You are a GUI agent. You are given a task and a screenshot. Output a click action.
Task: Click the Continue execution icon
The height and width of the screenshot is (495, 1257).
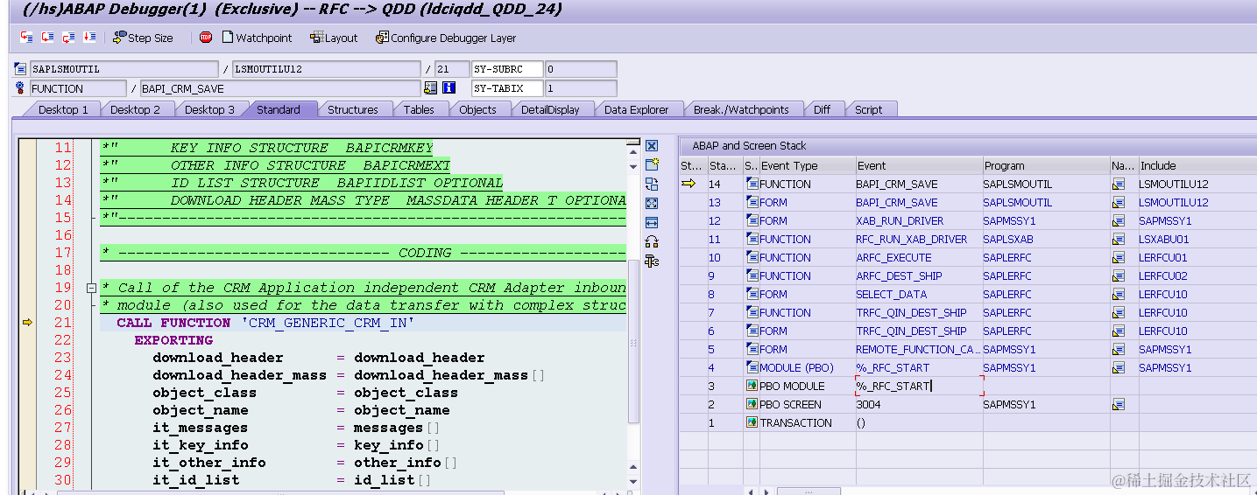[x=89, y=38]
